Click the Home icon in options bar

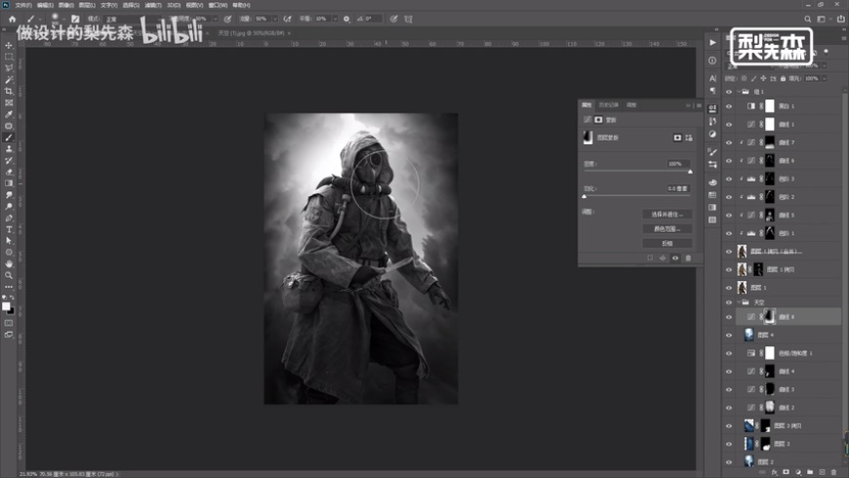coord(12,19)
